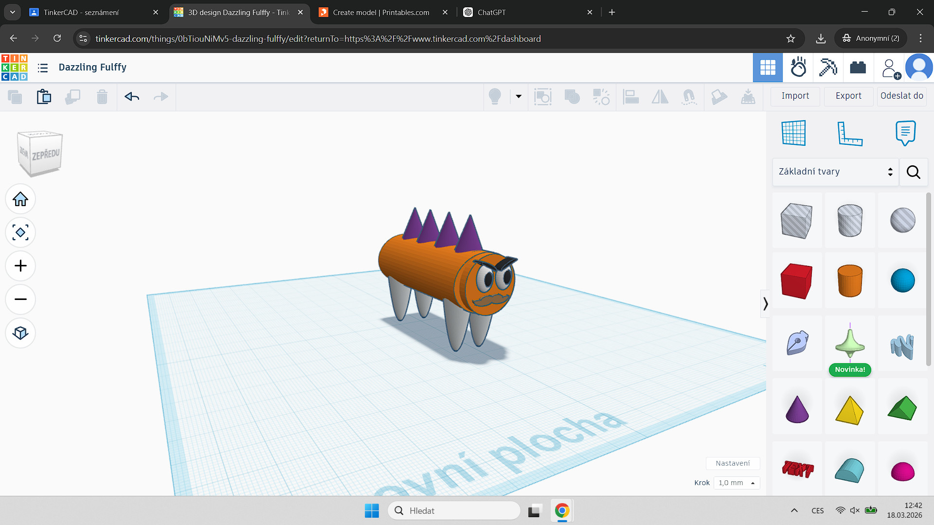
Task: Open the Bricks view mode
Action: click(x=858, y=68)
